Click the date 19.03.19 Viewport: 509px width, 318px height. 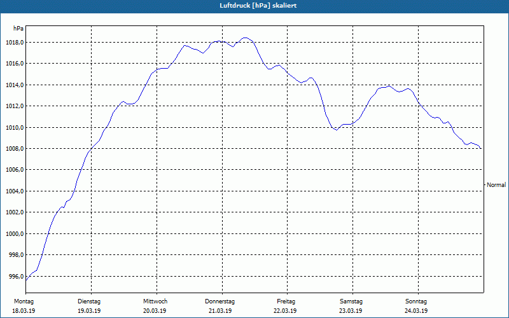tap(89, 311)
